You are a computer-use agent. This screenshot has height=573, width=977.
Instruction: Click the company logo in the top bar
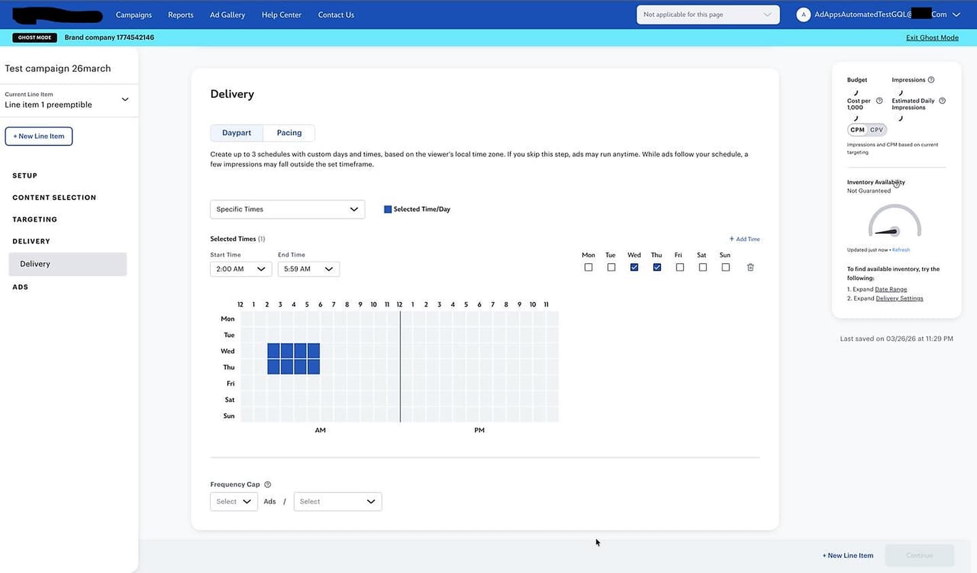point(58,14)
